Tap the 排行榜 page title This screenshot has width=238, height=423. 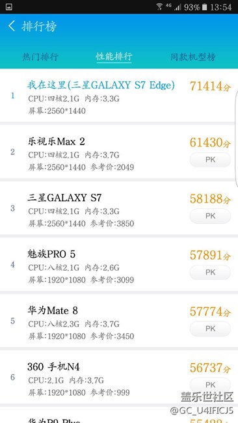[x=39, y=27]
